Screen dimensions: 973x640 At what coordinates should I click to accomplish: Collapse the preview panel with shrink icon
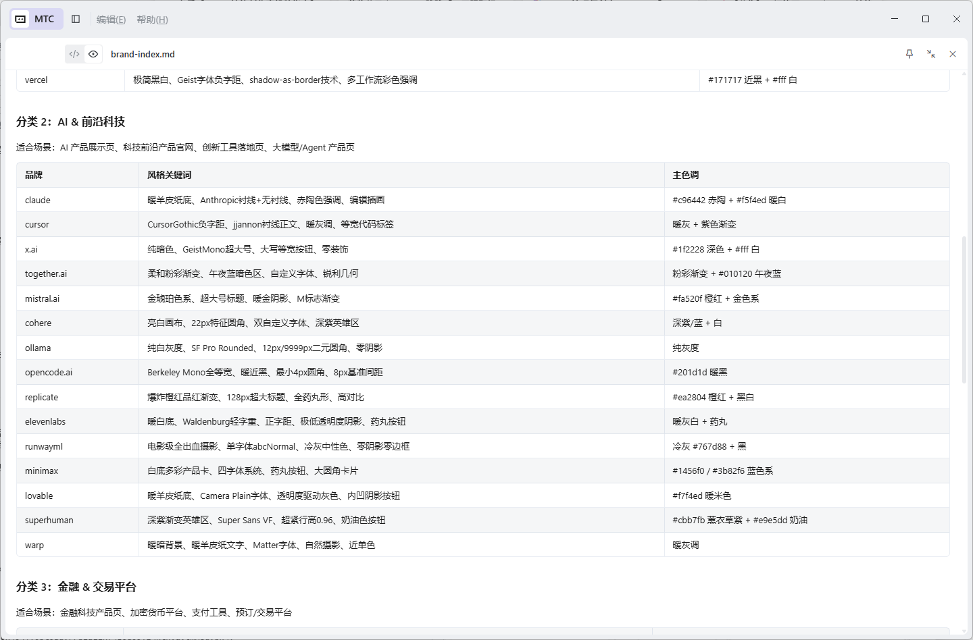coord(931,54)
